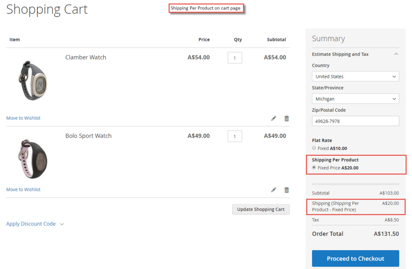Click the Zip/Postal Code field
The width and height of the screenshot is (412, 269).
click(355, 121)
